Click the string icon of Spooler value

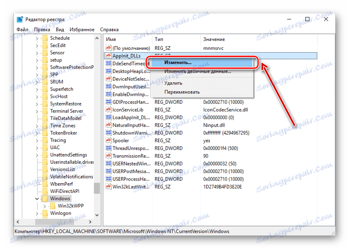(x=108, y=140)
